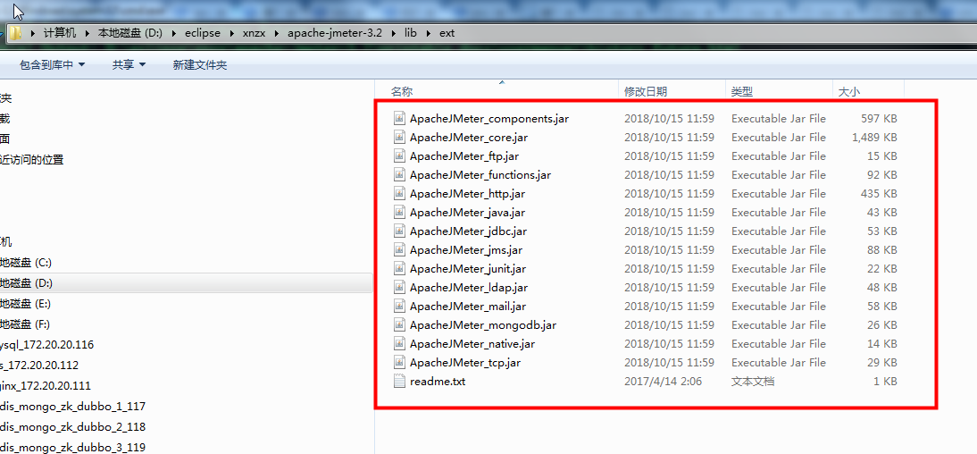
Task: Select file name ApacheJMeter_components.jar
Action: point(489,119)
